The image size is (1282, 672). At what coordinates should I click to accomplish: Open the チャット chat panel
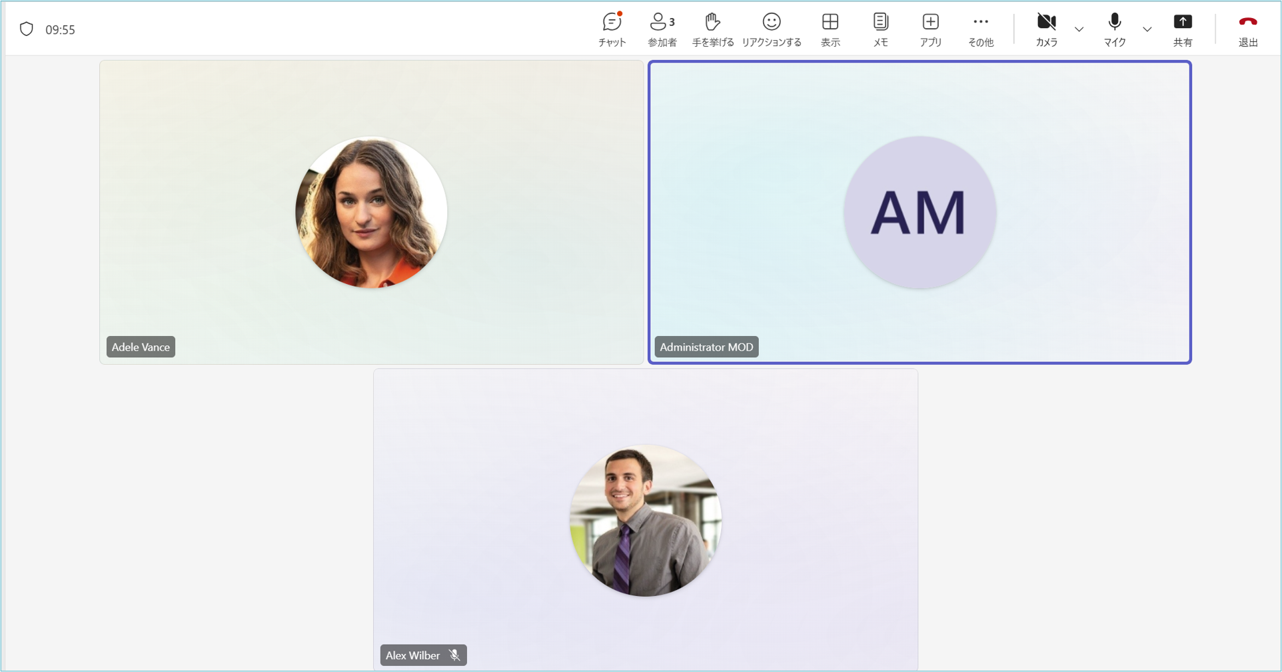(x=612, y=29)
